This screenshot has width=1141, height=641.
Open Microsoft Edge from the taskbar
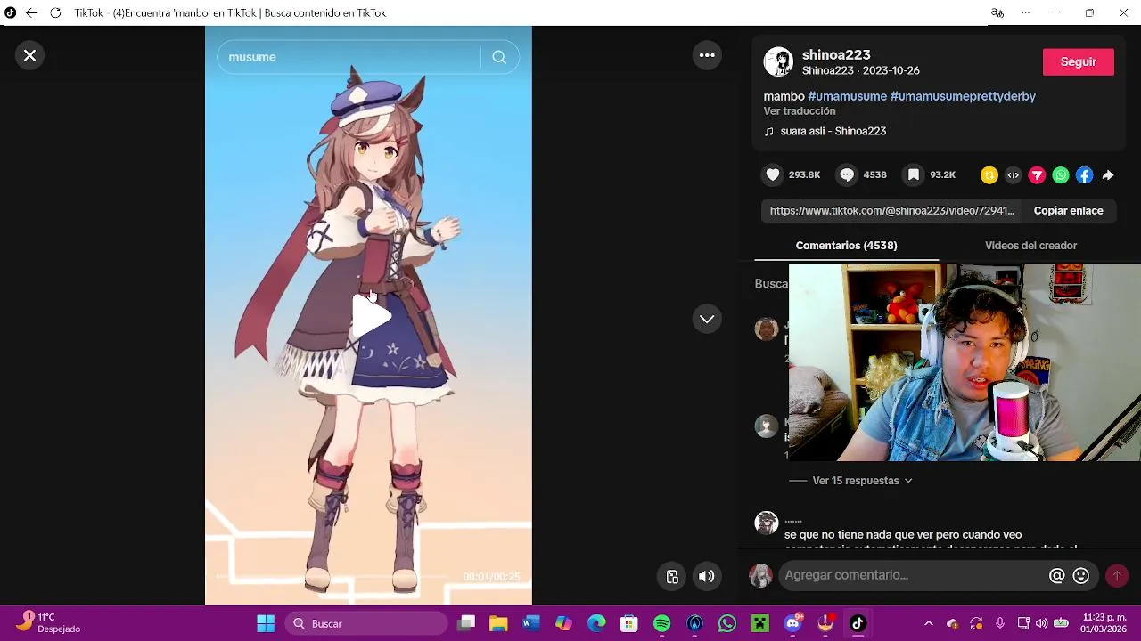(596, 623)
